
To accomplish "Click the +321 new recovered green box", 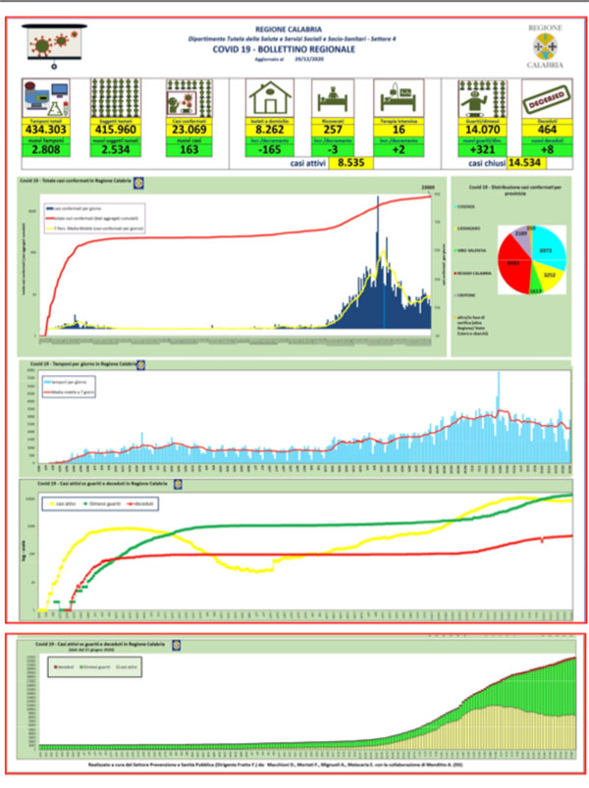I will 482,150.
